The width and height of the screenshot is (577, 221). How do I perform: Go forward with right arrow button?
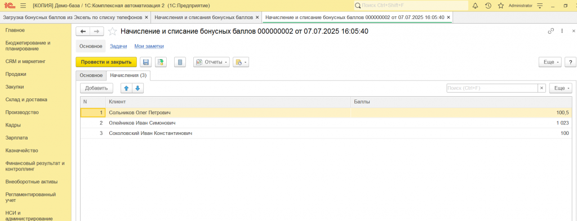(97, 31)
